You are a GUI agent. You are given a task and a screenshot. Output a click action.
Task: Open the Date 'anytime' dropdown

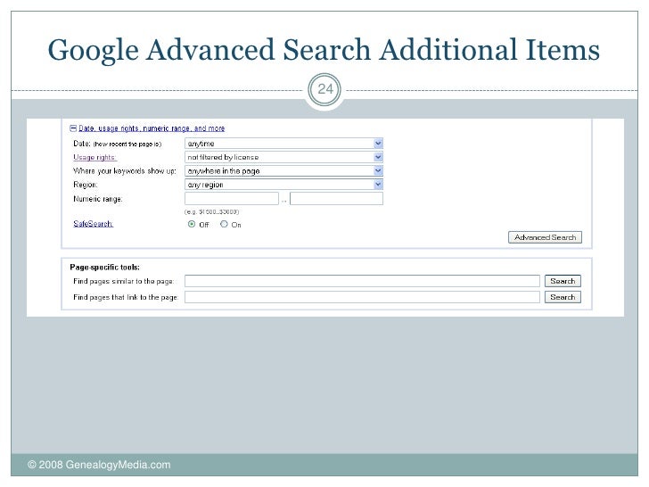283,144
